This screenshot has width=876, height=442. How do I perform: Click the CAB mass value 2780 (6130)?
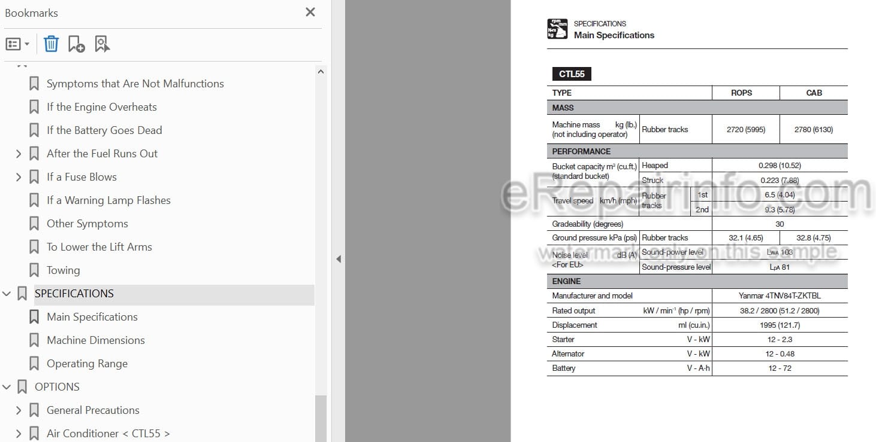click(814, 129)
